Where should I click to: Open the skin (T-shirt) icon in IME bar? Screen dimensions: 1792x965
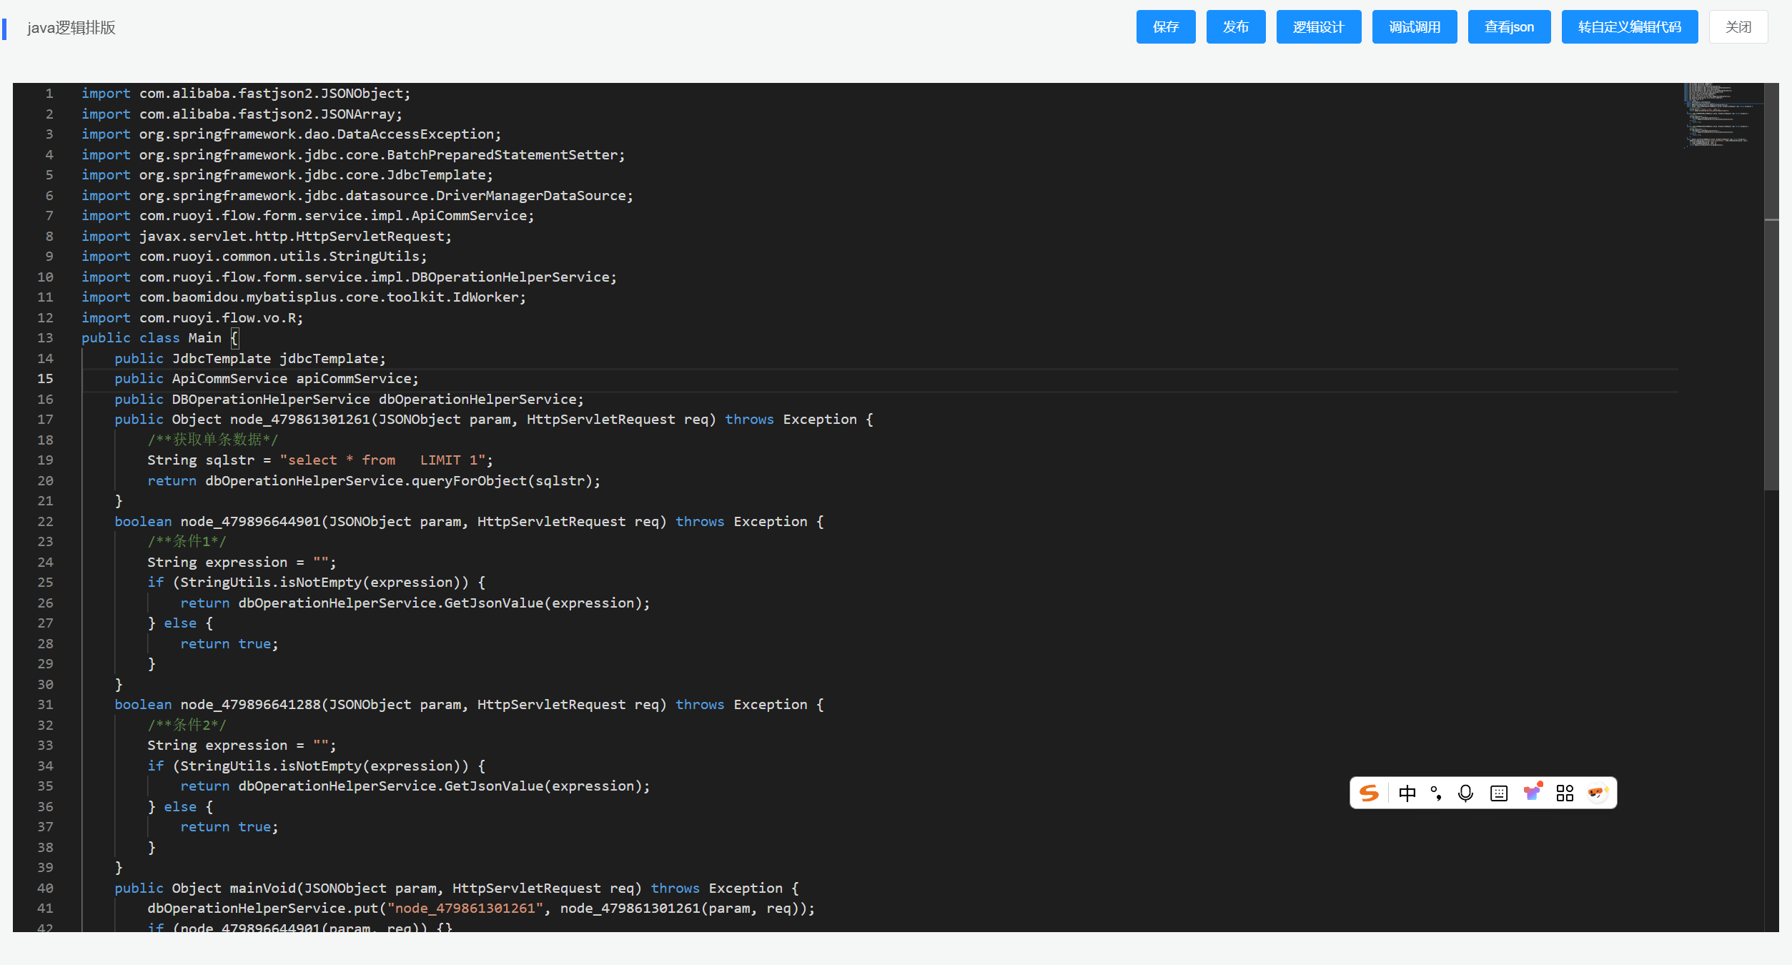pyautogui.click(x=1533, y=792)
